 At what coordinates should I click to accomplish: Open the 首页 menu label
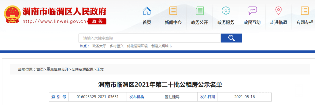(x=147, y=22)
